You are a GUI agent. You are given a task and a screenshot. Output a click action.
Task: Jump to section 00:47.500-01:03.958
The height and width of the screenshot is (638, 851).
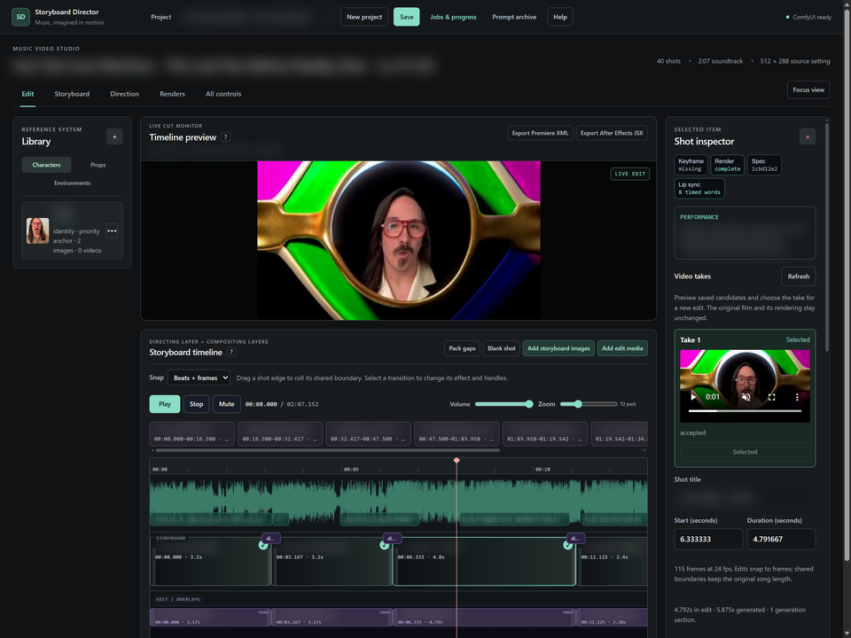[457, 434]
